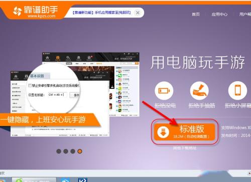Download the 标准版 installer

point(184,132)
